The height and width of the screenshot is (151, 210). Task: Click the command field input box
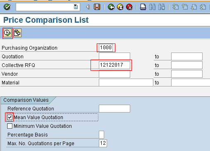point(48,7)
